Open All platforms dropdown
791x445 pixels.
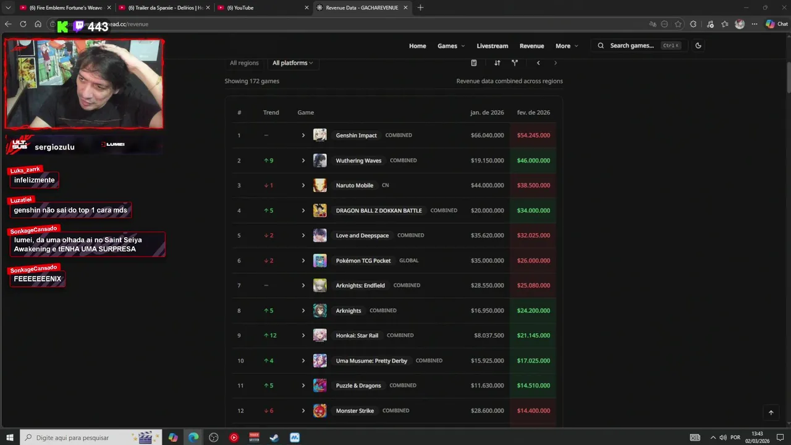pyautogui.click(x=292, y=63)
